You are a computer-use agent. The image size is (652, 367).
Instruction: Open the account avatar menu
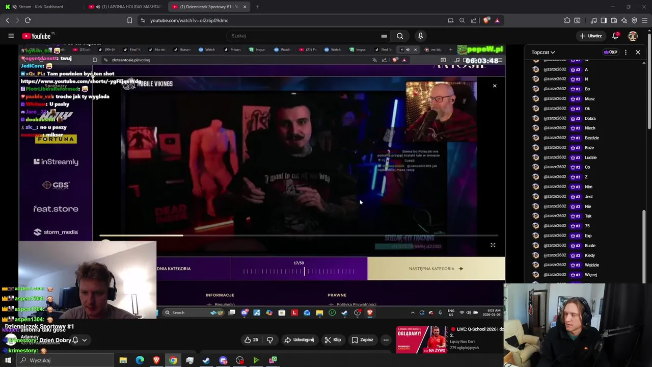coord(633,36)
